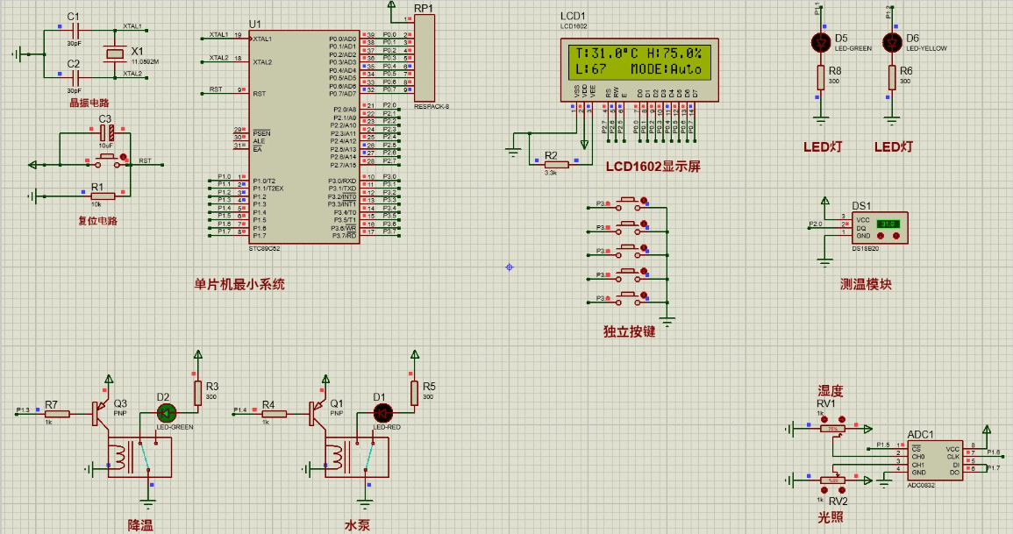Click the DS18B20 temperature sensor DS1

(x=879, y=227)
